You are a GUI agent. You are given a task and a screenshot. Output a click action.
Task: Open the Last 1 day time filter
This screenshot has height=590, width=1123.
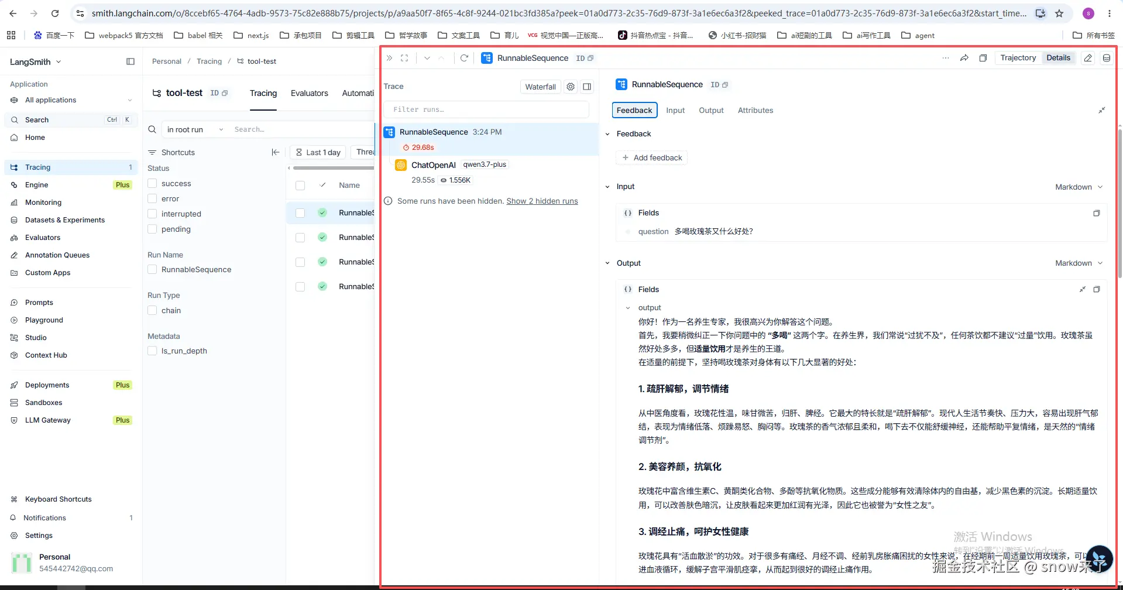(x=318, y=152)
